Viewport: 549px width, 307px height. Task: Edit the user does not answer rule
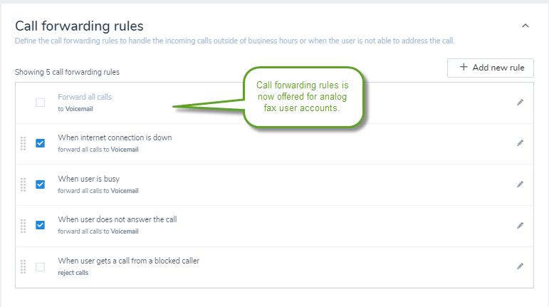[520, 226]
